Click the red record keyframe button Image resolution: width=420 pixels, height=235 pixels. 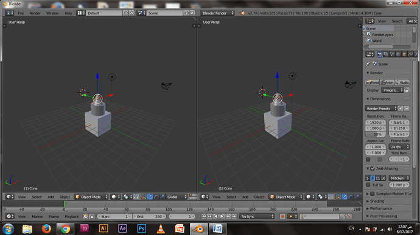[x=282, y=216]
